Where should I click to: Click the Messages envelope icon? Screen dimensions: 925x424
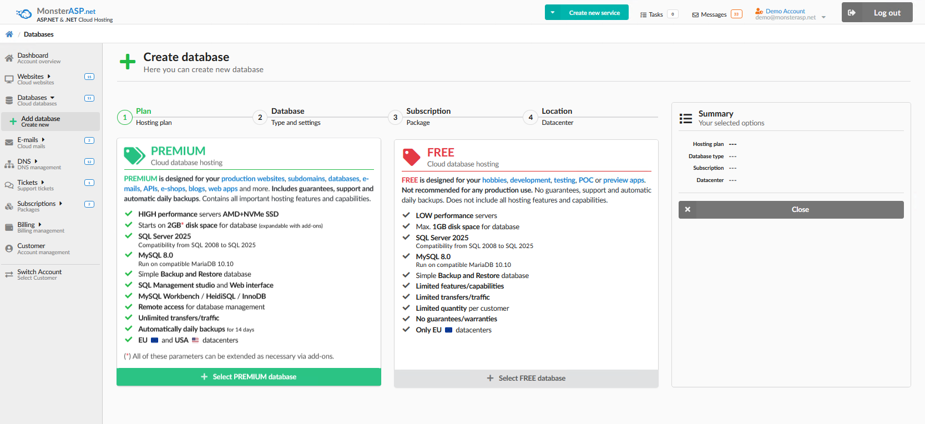[695, 15]
